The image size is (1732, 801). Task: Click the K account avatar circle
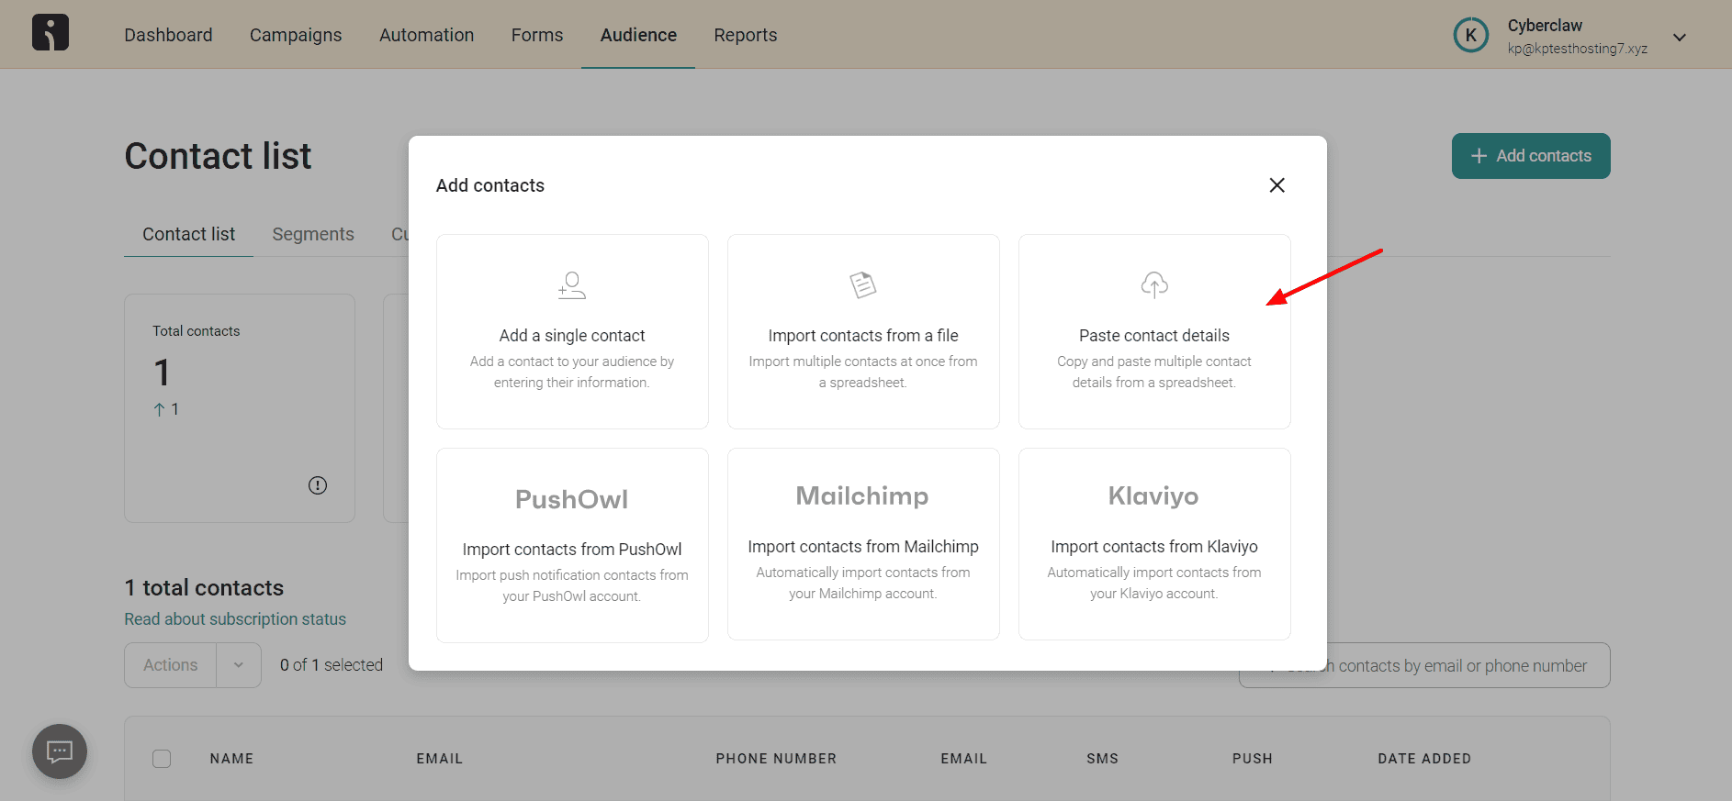tap(1470, 36)
